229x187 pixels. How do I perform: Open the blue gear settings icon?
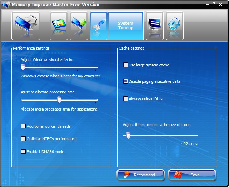175,26
